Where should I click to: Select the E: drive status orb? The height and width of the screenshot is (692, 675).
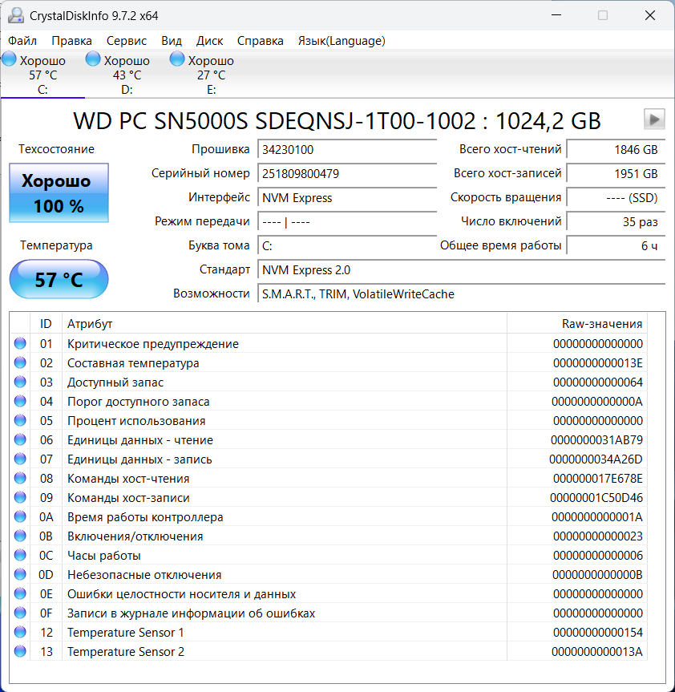177,59
